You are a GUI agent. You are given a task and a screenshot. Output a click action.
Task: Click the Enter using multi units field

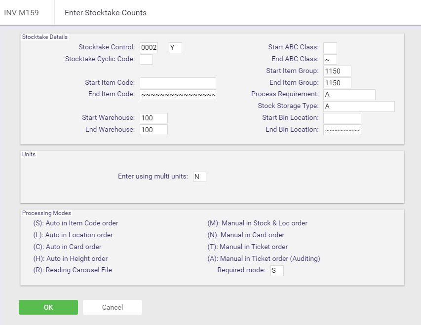click(199, 177)
